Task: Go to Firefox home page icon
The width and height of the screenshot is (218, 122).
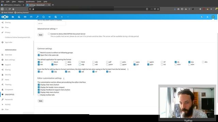Action: click(x=13, y=9)
